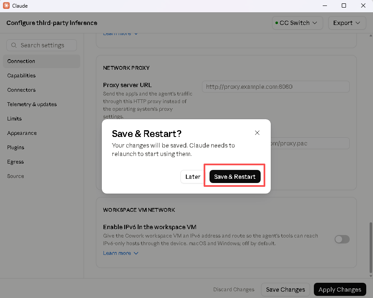
Task: Choose Later in the dialog
Action: [193, 177]
